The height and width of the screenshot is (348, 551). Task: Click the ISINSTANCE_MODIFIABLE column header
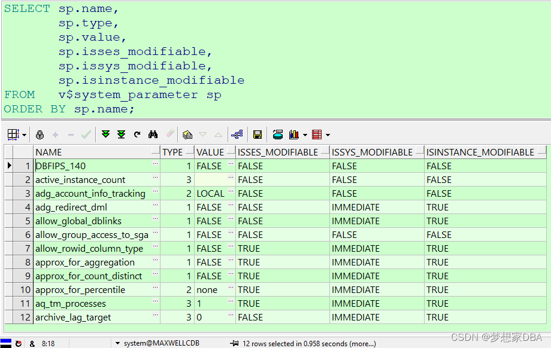point(486,152)
